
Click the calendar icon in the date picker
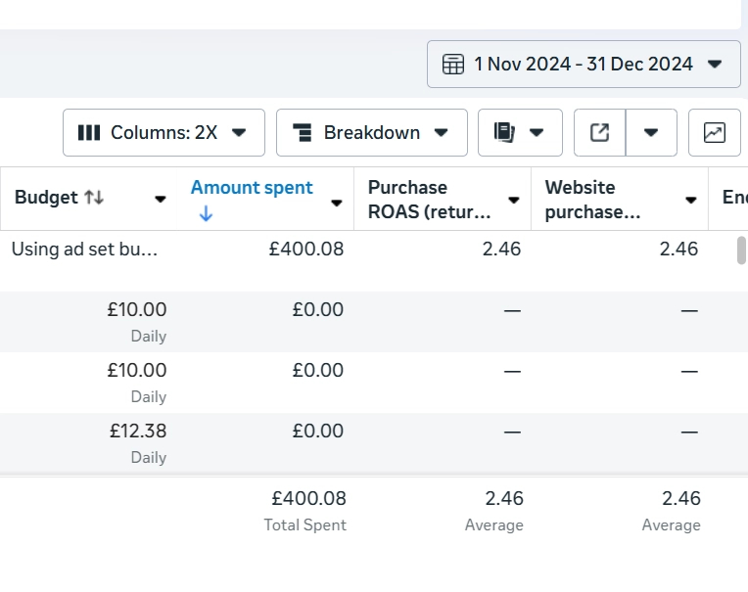[453, 65]
